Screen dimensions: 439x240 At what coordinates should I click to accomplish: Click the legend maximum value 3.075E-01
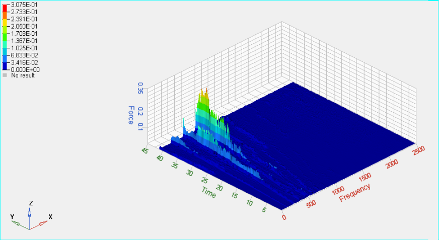tap(21, 4)
